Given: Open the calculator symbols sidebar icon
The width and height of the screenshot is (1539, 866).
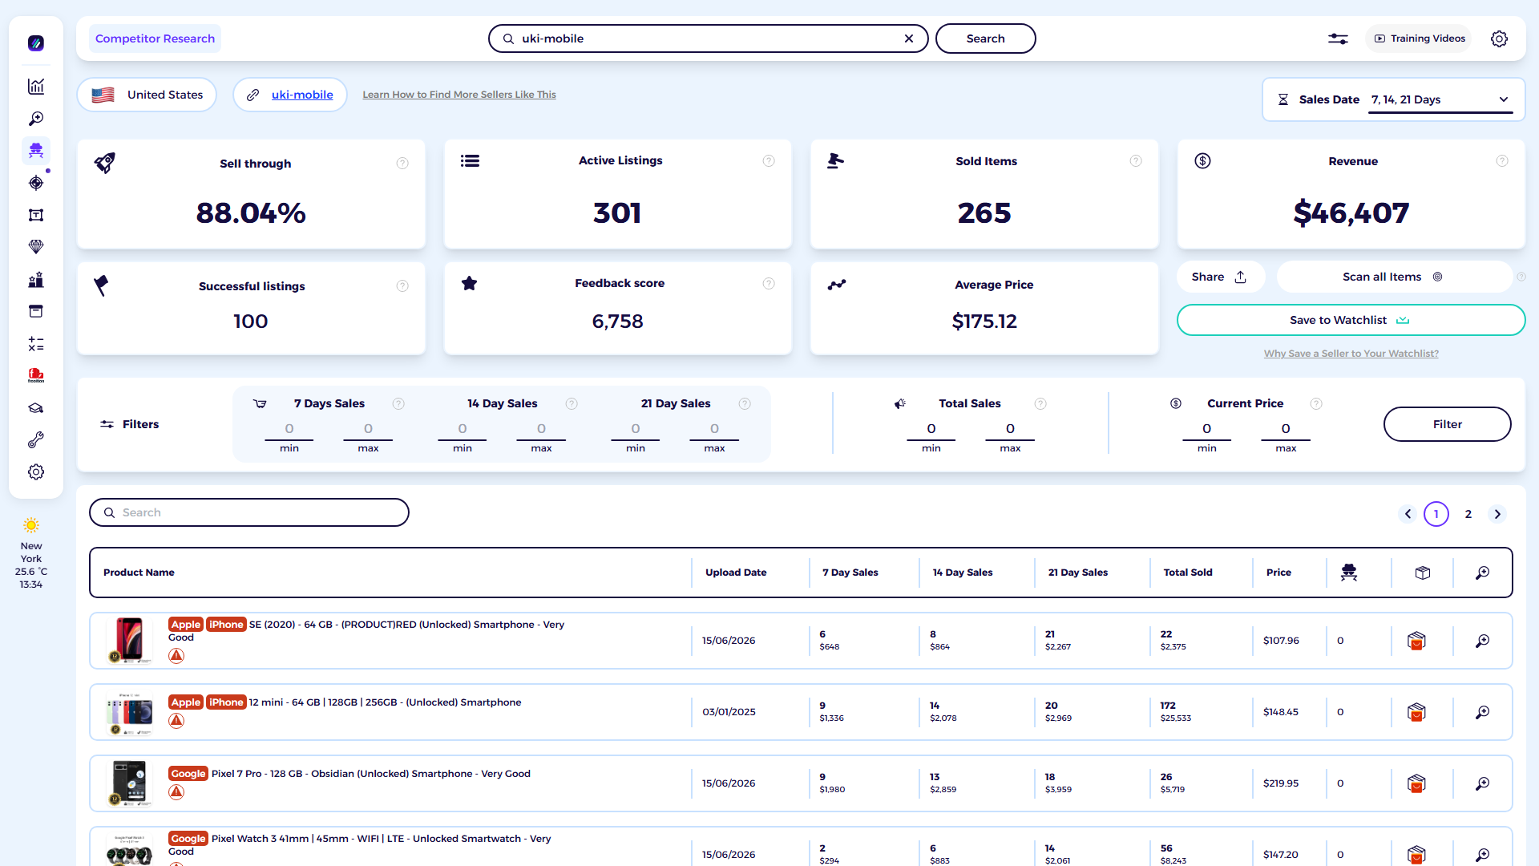Looking at the screenshot, I should point(36,344).
